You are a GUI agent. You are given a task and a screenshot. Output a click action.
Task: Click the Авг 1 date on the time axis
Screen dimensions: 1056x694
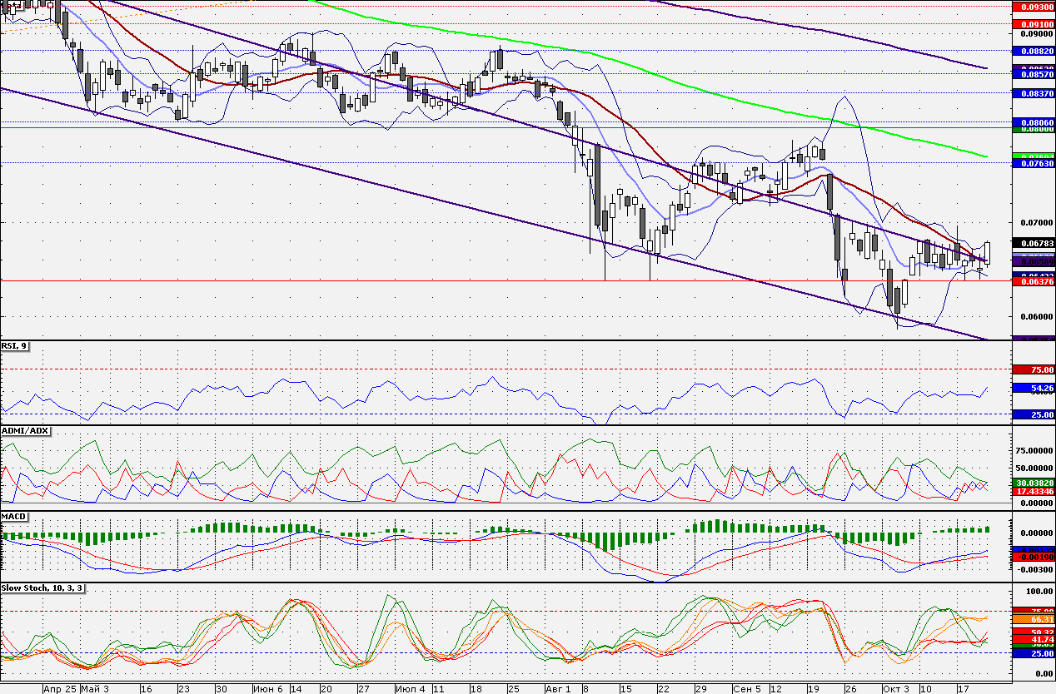point(558,689)
